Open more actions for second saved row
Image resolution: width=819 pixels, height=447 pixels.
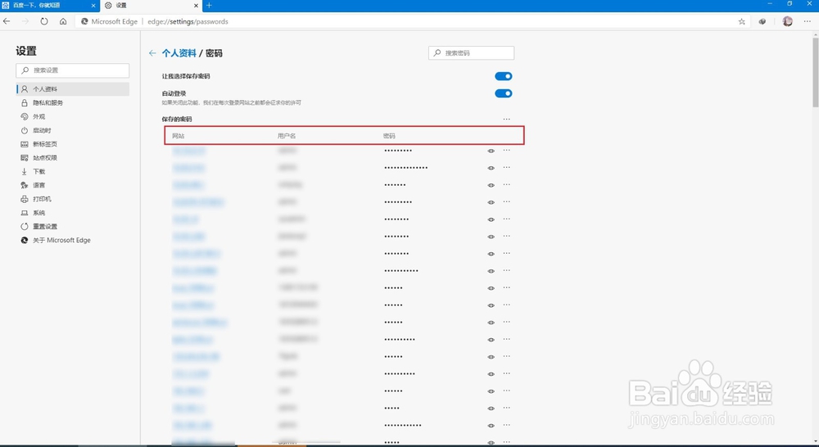(507, 168)
